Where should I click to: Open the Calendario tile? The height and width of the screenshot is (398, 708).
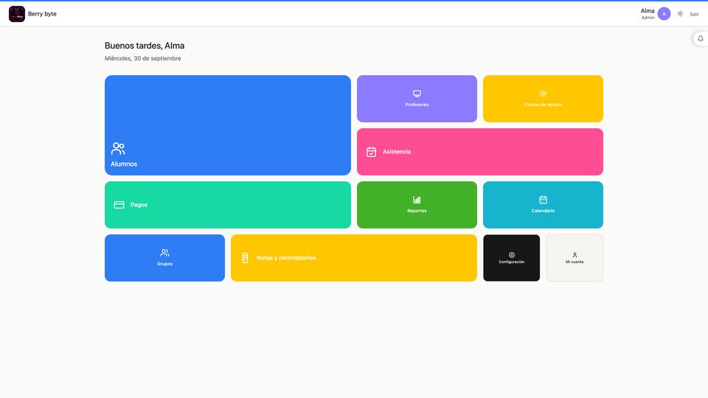[543, 205]
